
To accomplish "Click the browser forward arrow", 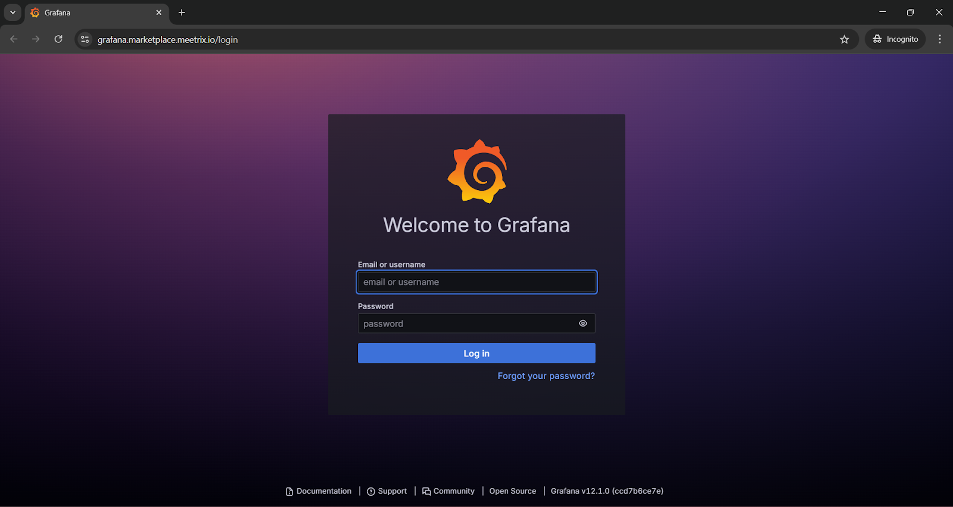I will pos(36,39).
